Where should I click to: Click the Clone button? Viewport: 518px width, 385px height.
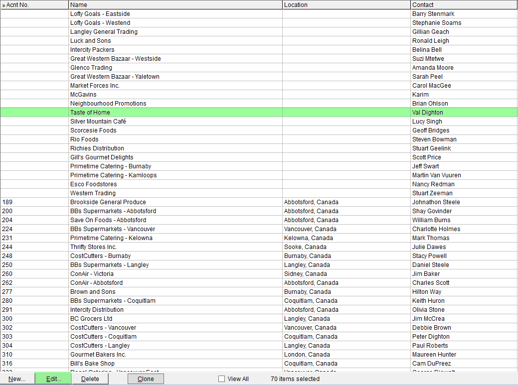click(146, 379)
